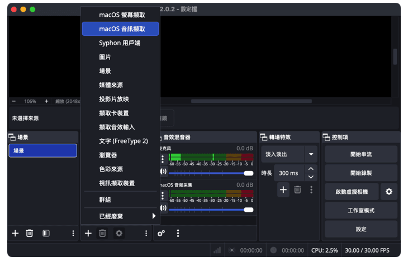The height and width of the screenshot is (261, 408).
Task: Select macOS 螢幕擷取 from the menu
Action: [121, 15]
